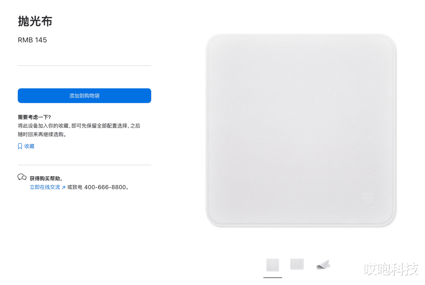
Task: Click the phone number 400-666-8800
Action: (x=105, y=187)
